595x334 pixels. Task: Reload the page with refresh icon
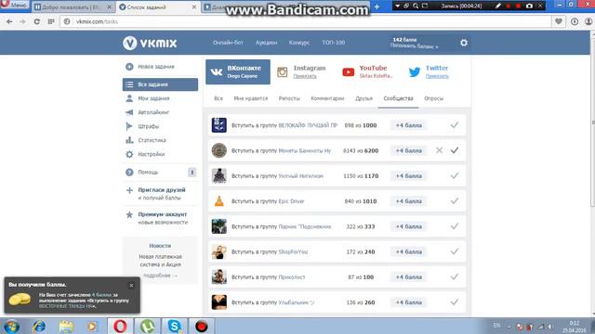[37, 21]
